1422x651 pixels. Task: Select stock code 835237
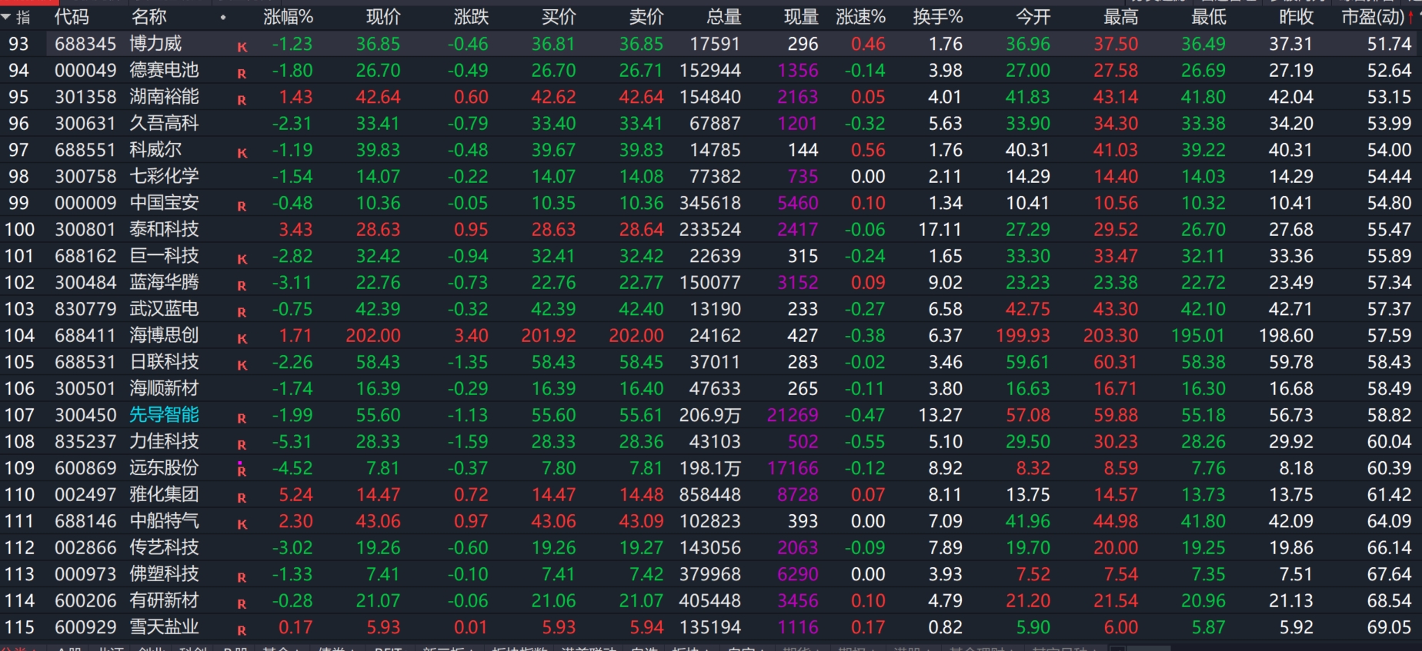pyautogui.click(x=85, y=442)
